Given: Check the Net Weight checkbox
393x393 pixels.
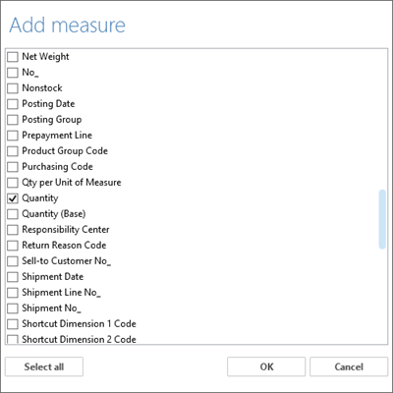Looking at the screenshot, I should [13, 57].
